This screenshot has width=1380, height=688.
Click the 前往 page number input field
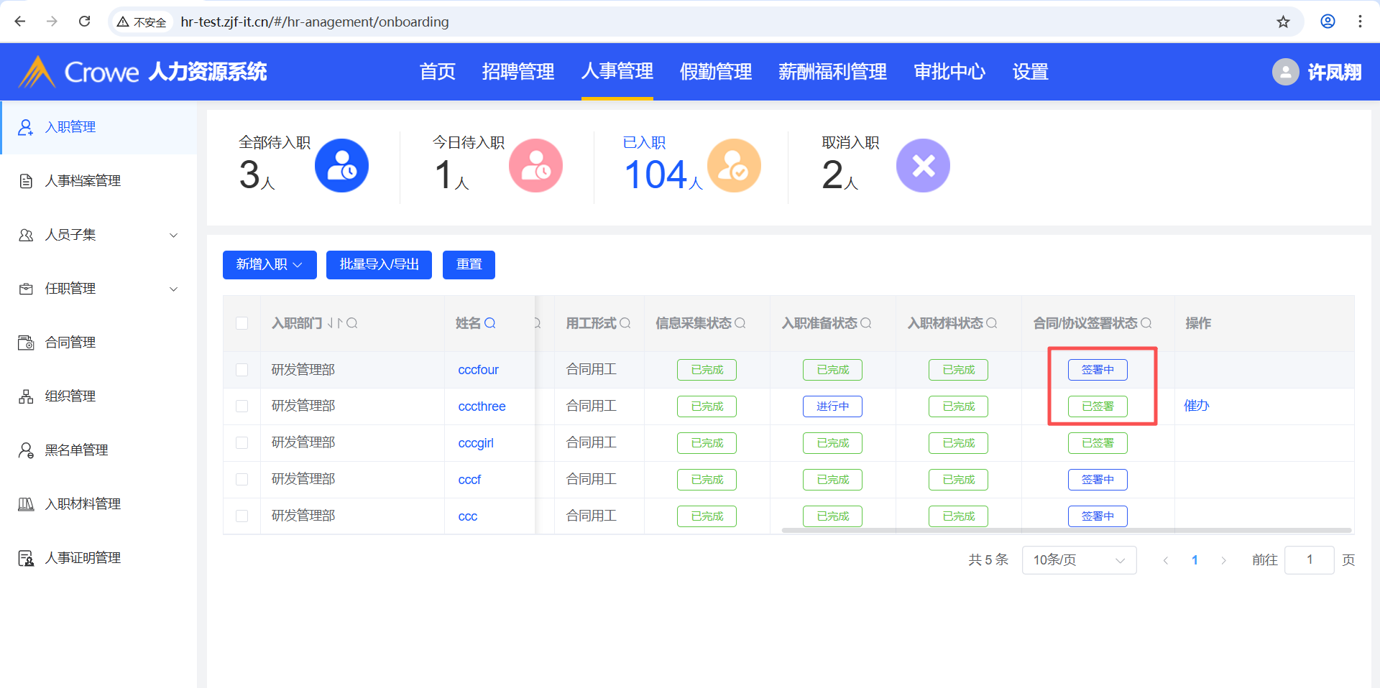(x=1309, y=560)
